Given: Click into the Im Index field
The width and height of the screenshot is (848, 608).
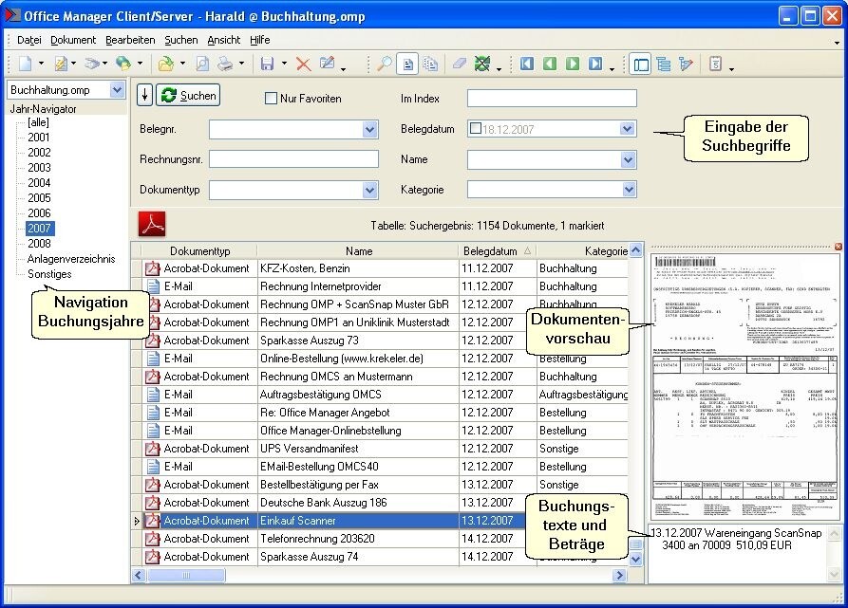Looking at the screenshot, I should point(552,99).
